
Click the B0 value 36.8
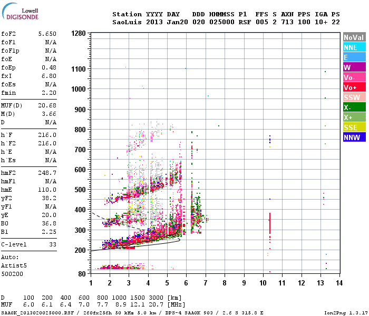(49, 223)
